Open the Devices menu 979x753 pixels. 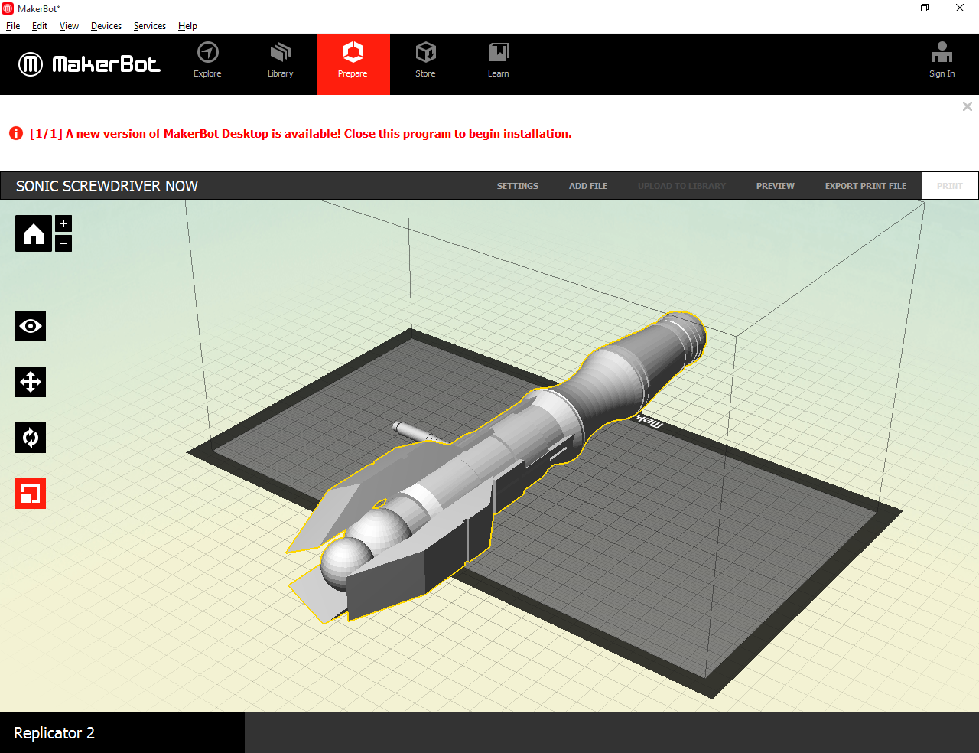pyautogui.click(x=106, y=26)
